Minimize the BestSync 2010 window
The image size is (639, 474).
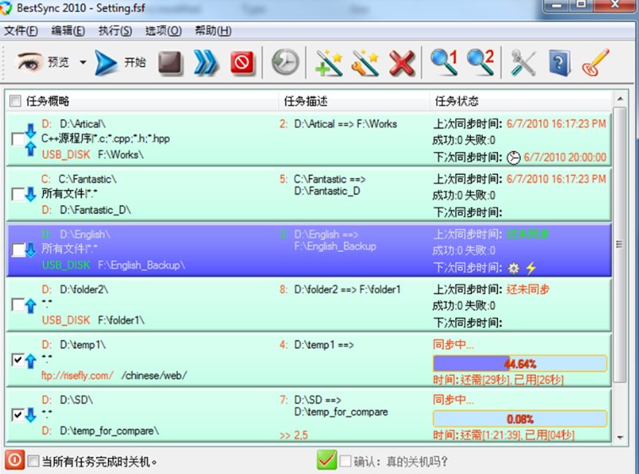[x=556, y=5]
